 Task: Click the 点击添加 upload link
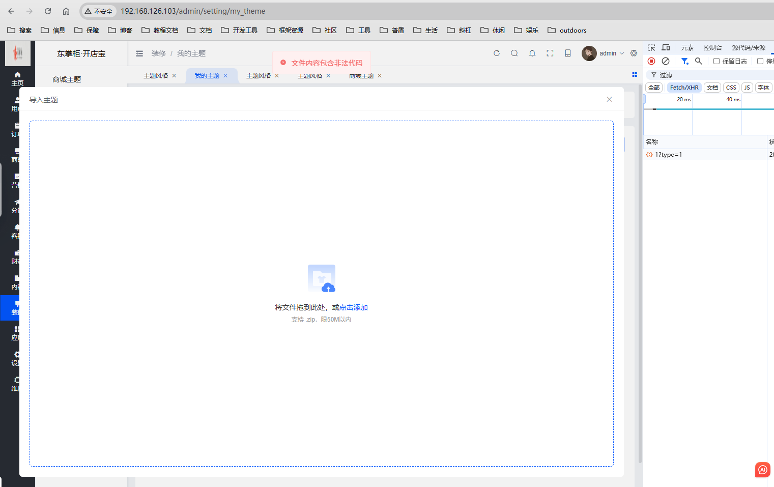click(354, 307)
